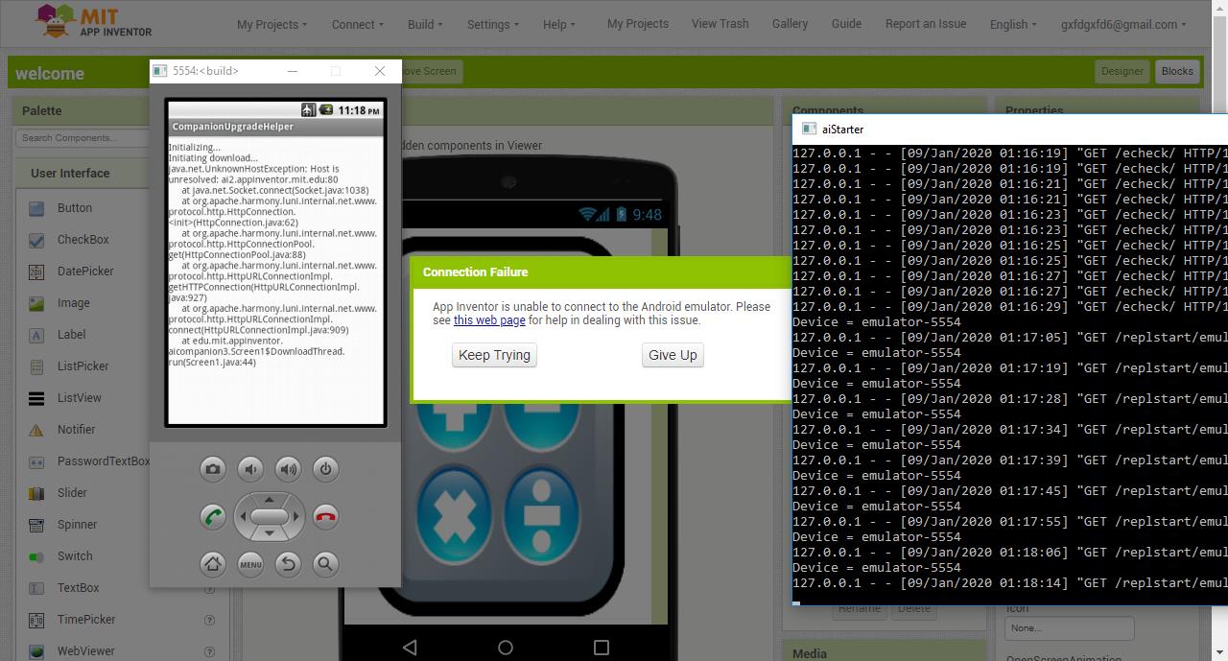Click the emulator power button
This screenshot has height=661, width=1228.
point(325,468)
